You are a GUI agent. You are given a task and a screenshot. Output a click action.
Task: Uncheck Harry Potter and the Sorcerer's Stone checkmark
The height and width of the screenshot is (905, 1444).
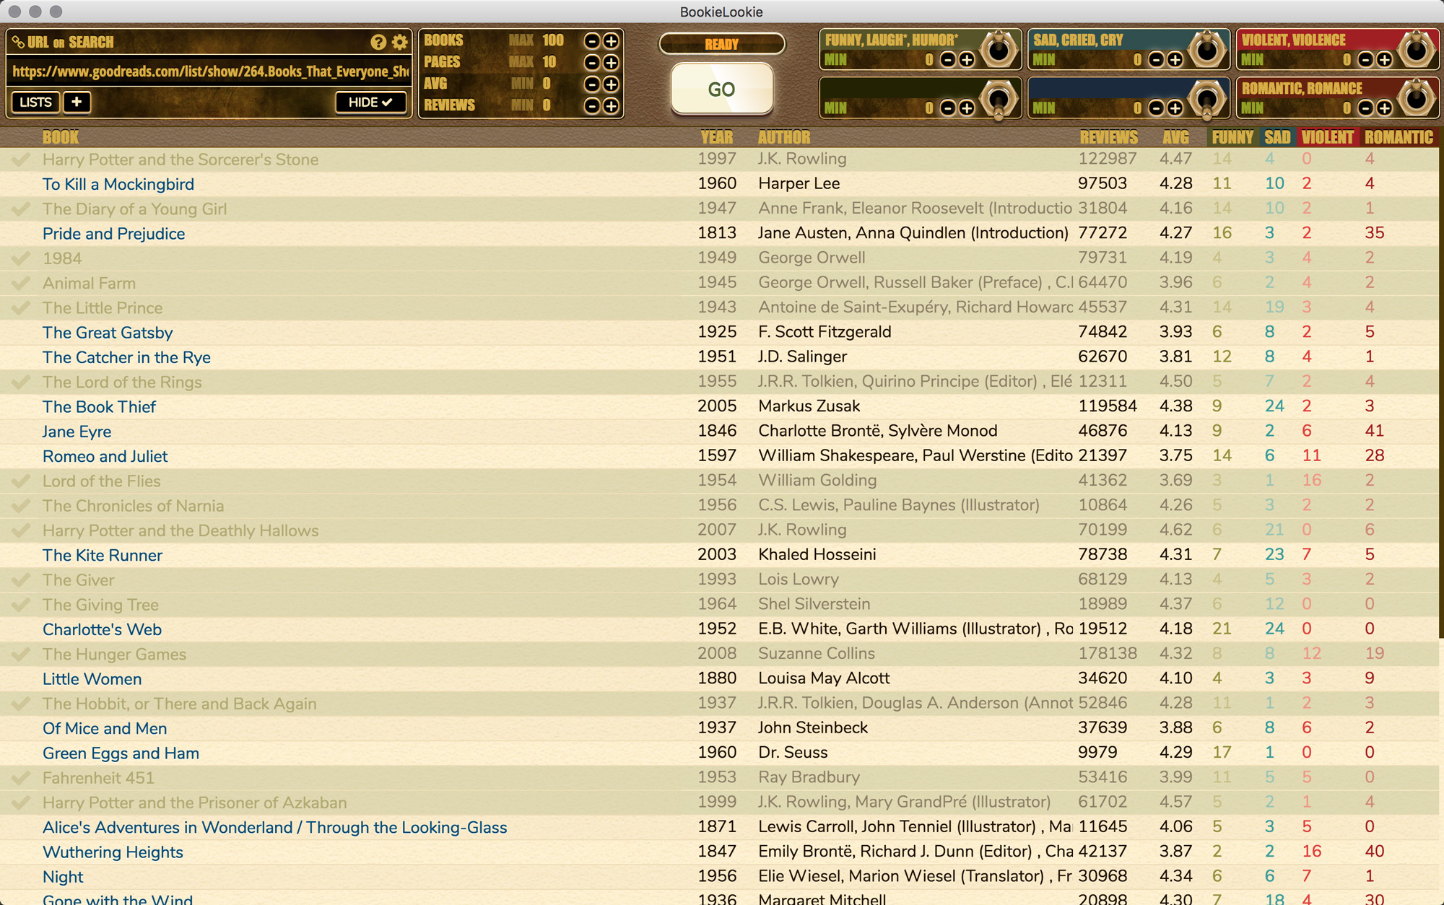(x=21, y=159)
